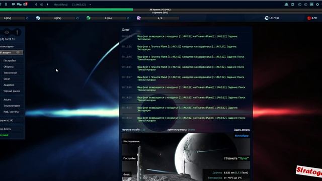Open messages icon with red notification badge
This screenshot has height=181, width=322.
pyautogui.click(x=25, y=4)
